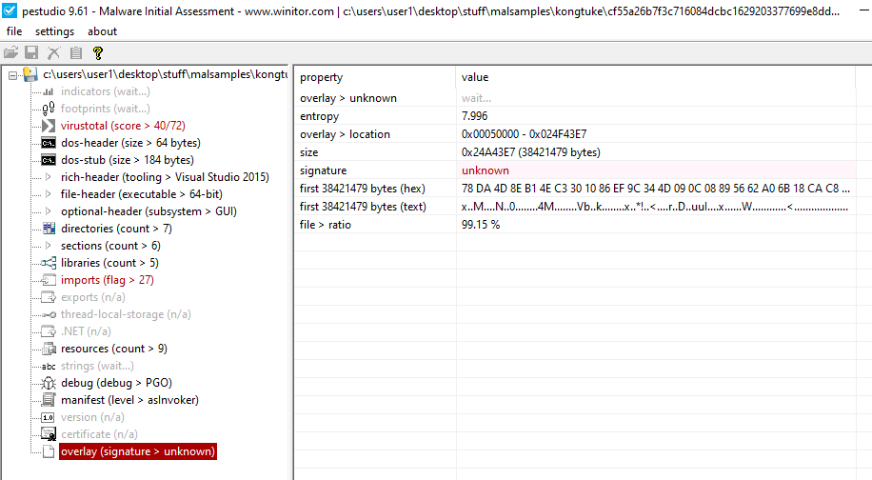872x480 pixels.
Task: Select rich-header (tooling > Visual Studio 2015)
Action: click(165, 177)
